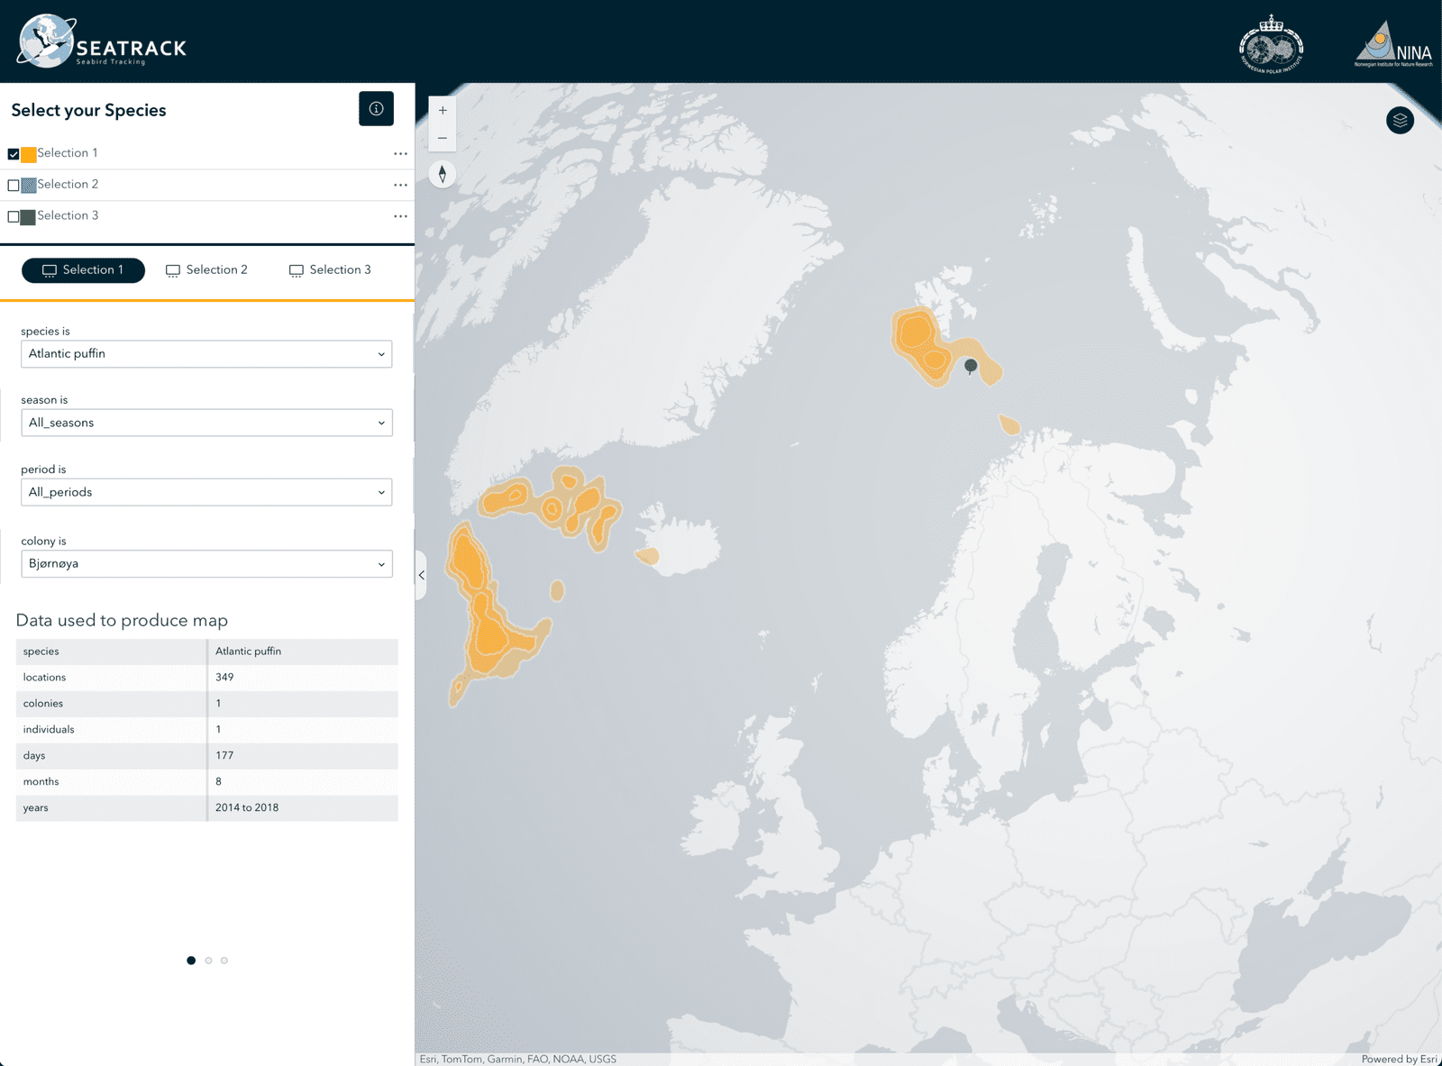
Task: Click the SEATRACK logo
Action: (102, 42)
